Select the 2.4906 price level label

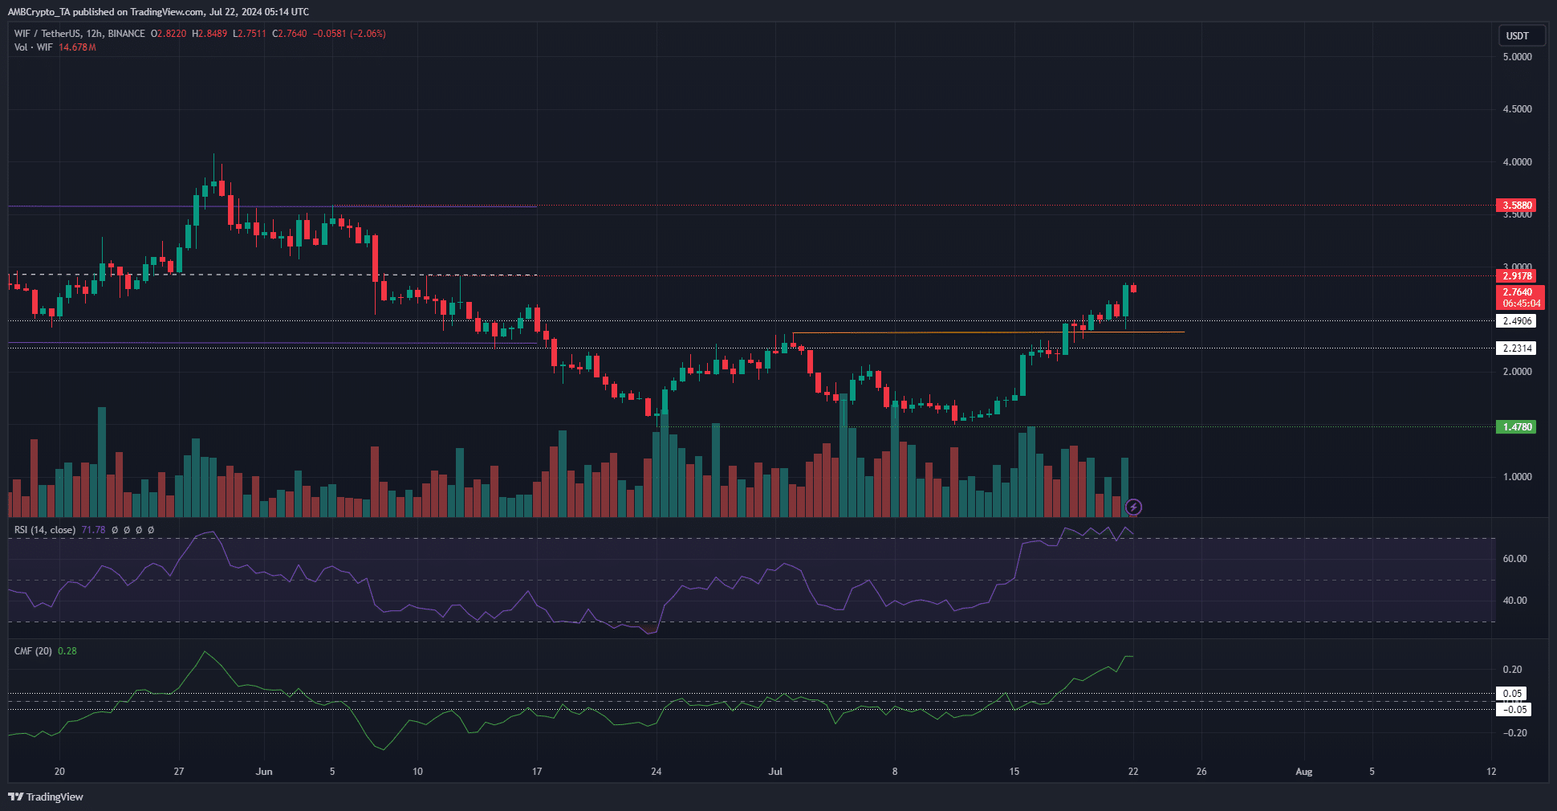1517,320
